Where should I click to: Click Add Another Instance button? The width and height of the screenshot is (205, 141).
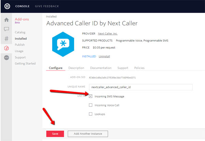87,133
